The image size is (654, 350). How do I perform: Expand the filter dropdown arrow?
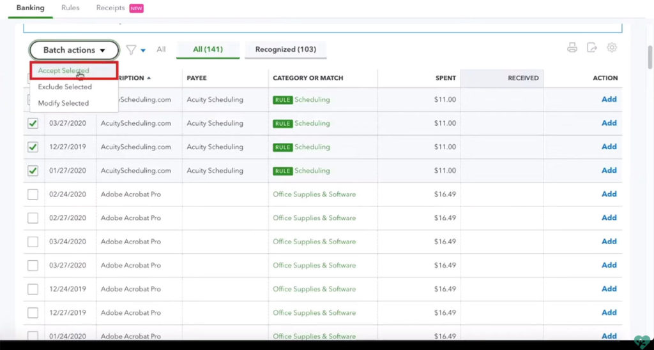[143, 50]
